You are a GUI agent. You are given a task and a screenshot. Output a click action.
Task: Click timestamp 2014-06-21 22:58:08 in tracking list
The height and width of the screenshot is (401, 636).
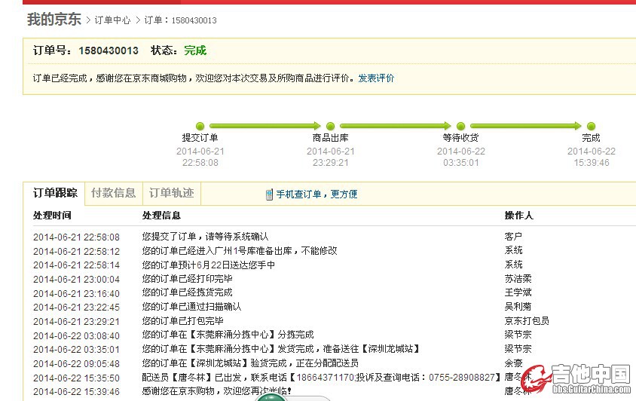76,237
